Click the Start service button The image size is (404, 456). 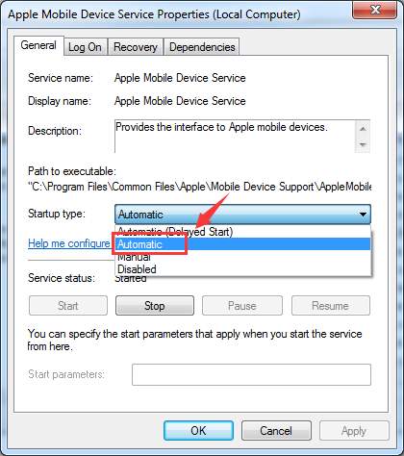pos(68,306)
